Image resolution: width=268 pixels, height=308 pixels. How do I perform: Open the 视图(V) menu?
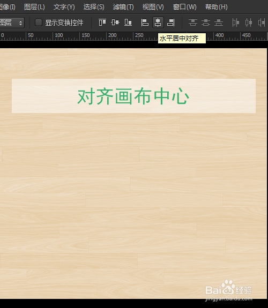[153, 7]
